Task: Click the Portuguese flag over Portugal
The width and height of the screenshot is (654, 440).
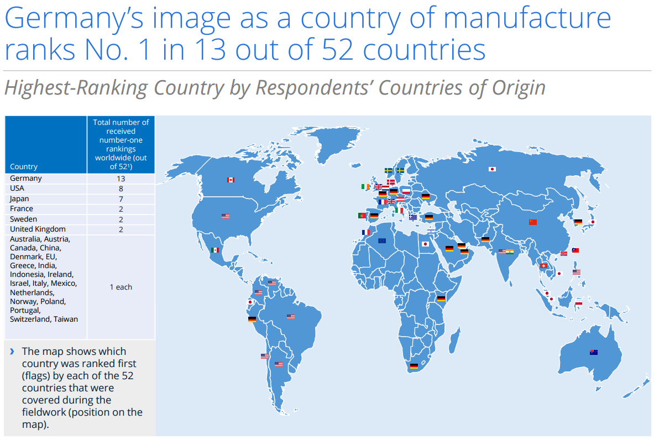Action: point(362,216)
